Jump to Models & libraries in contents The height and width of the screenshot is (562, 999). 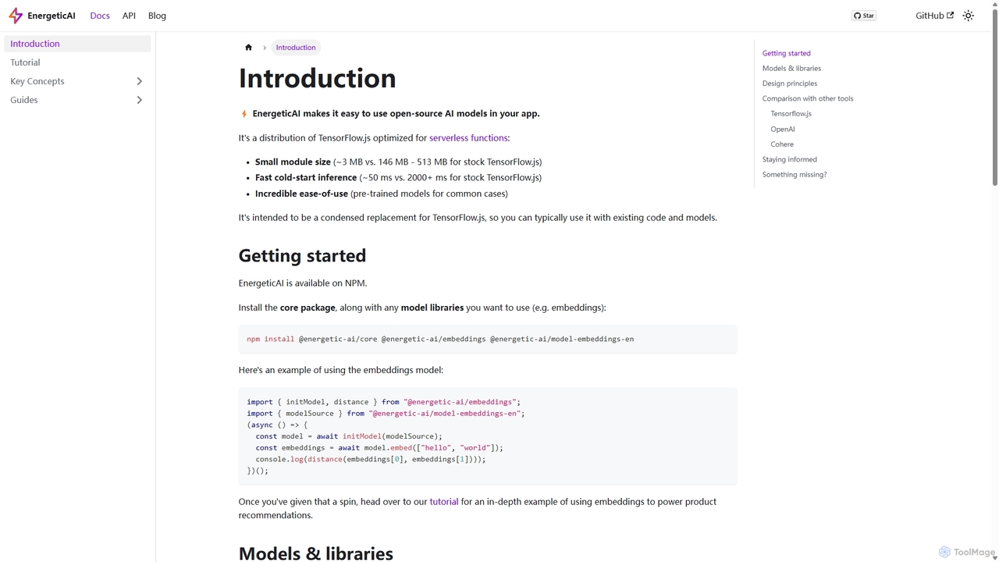tap(791, 69)
